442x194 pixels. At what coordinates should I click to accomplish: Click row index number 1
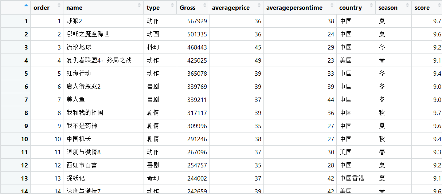point(26,21)
